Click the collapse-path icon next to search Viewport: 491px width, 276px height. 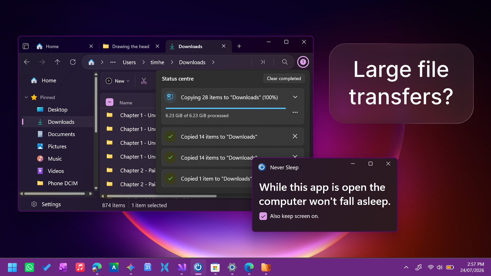[263, 62]
